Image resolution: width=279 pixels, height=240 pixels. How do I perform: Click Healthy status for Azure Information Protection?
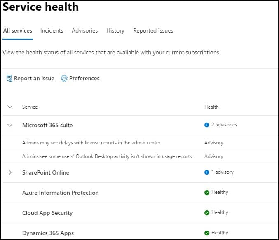tap(220, 192)
